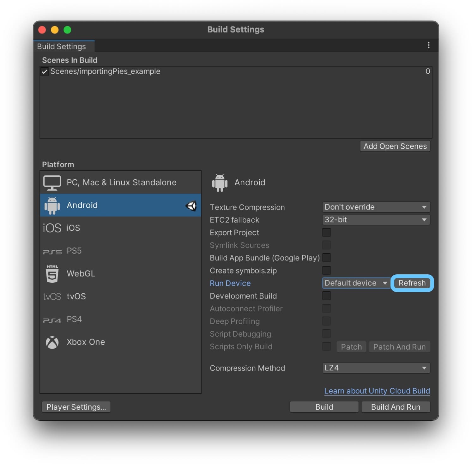Check the Create symbols.zip checkbox

click(326, 270)
